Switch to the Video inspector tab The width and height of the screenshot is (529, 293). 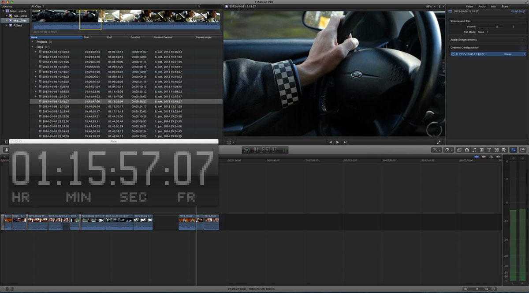pos(469,7)
